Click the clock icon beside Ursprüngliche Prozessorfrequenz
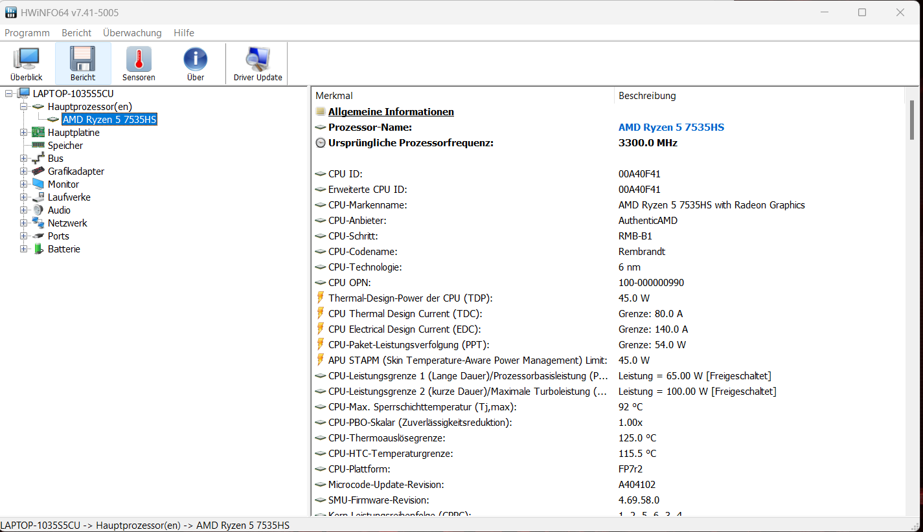This screenshot has width=923, height=532. [x=320, y=143]
